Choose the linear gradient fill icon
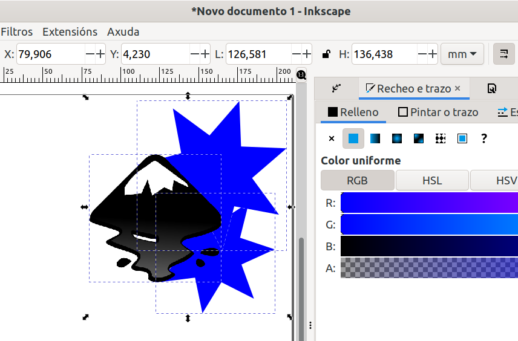This screenshot has height=341, width=518. pos(375,138)
